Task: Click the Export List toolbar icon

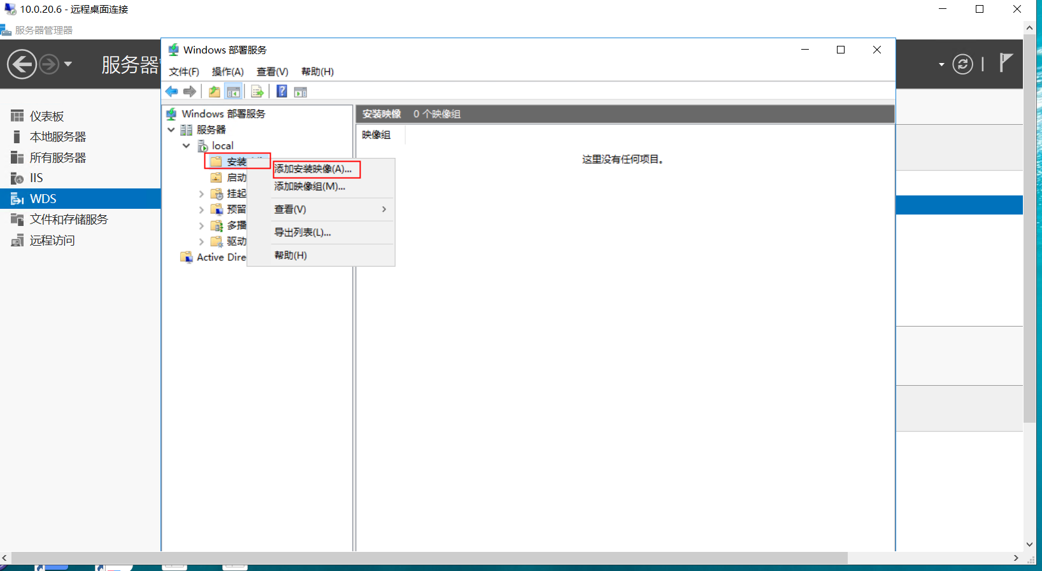Action: 257,92
